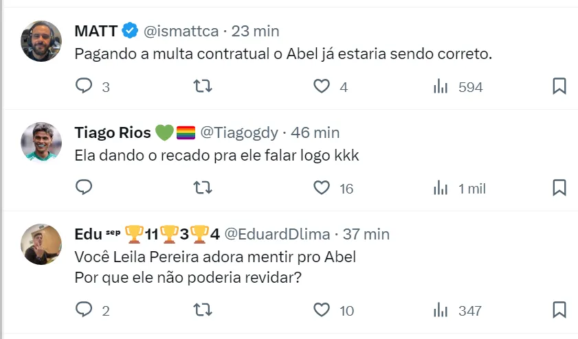Viewport: 578px width, 339px height.
Task: Repost Tiago Rios's tweet
Action: 203,187
